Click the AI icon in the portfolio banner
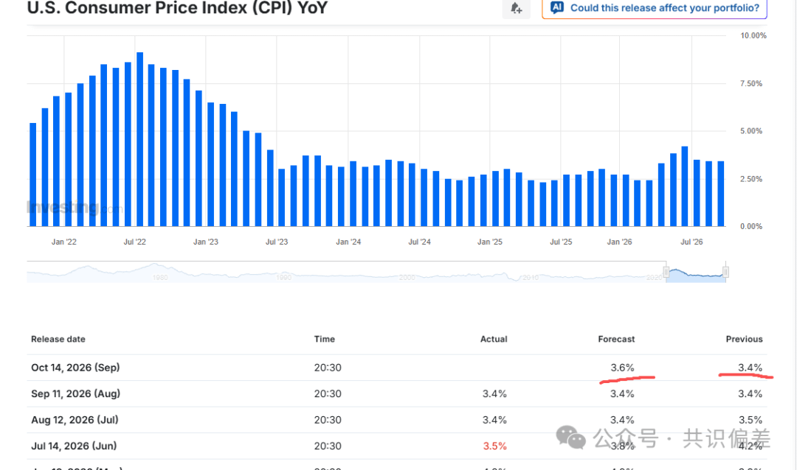 coord(557,7)
